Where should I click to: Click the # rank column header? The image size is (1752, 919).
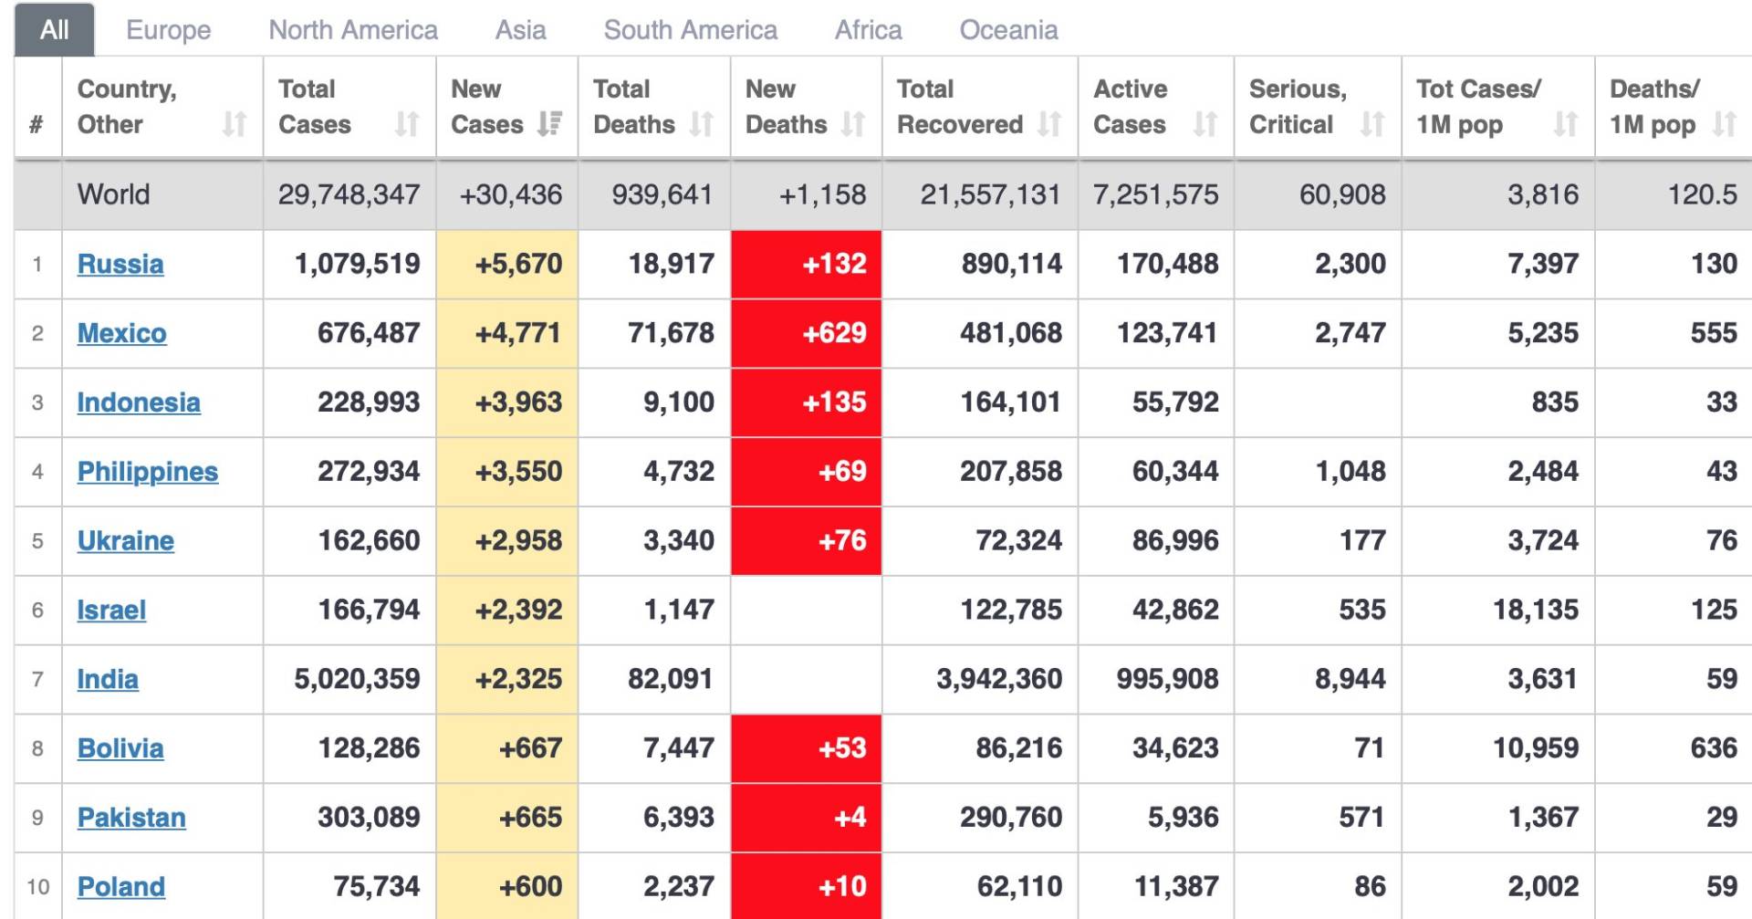pos(36,124)
